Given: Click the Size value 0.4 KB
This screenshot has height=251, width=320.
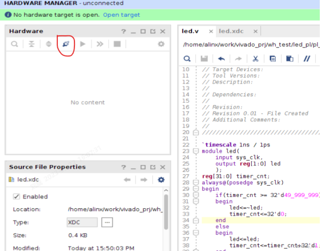Looking at the screenshot, I should (x=78, y=235).
